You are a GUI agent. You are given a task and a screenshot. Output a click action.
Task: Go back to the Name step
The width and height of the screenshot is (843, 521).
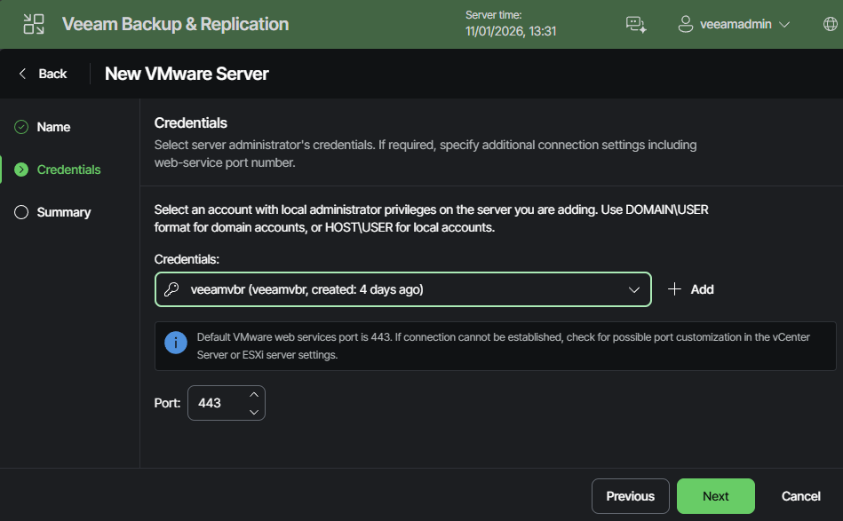pos(53,127)
